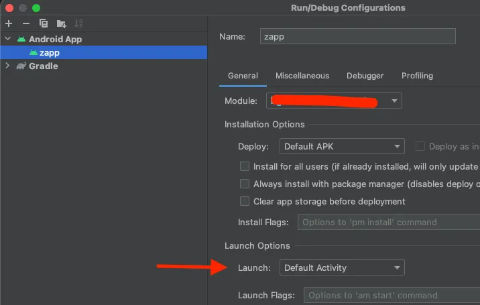This screenshot has width=480, height=305.
Task: Open the Deploy dropdown
Action: pyautogui.click(x=341, y=146)
